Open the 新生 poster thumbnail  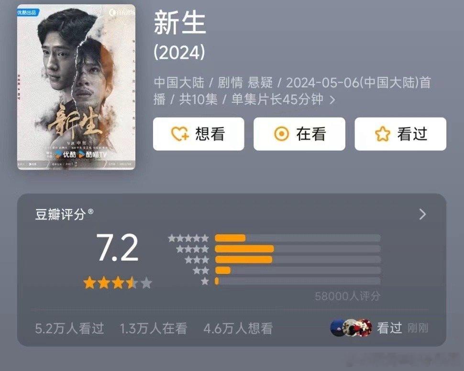point(77,87)
